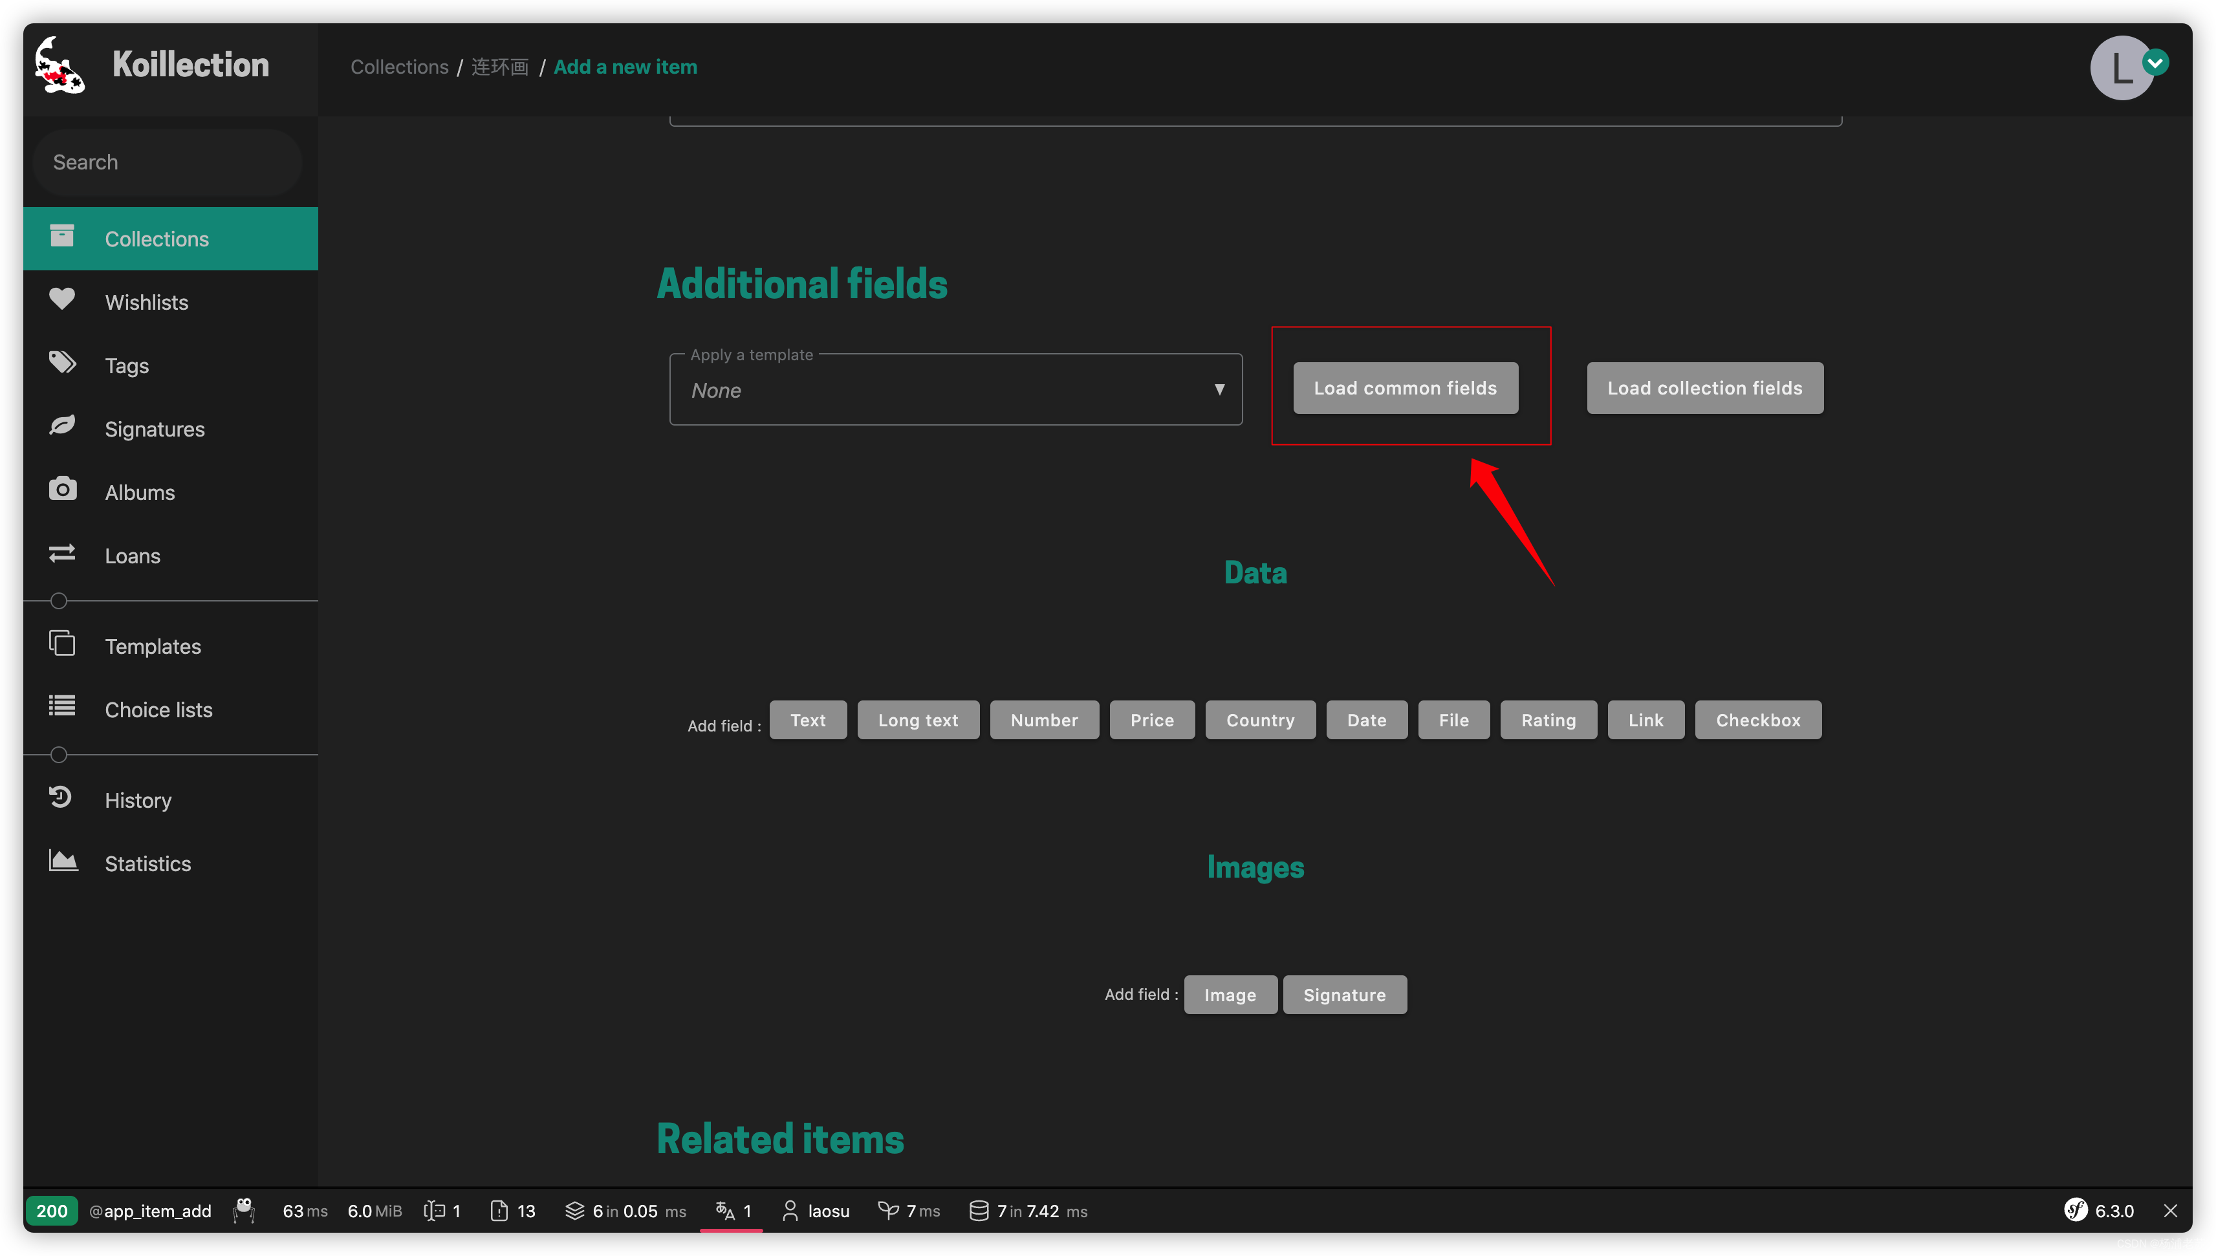This screenshot has height=1256, width=2216.
Task: Add a Rating field to Data section
Action: (x=1548, y=719)
